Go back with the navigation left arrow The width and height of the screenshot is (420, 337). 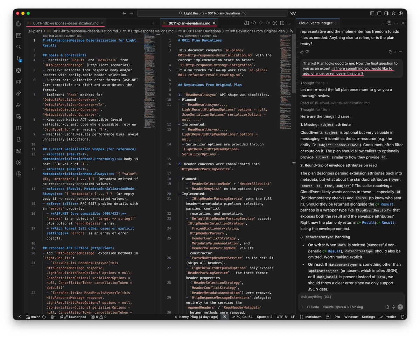coord(124,13)
